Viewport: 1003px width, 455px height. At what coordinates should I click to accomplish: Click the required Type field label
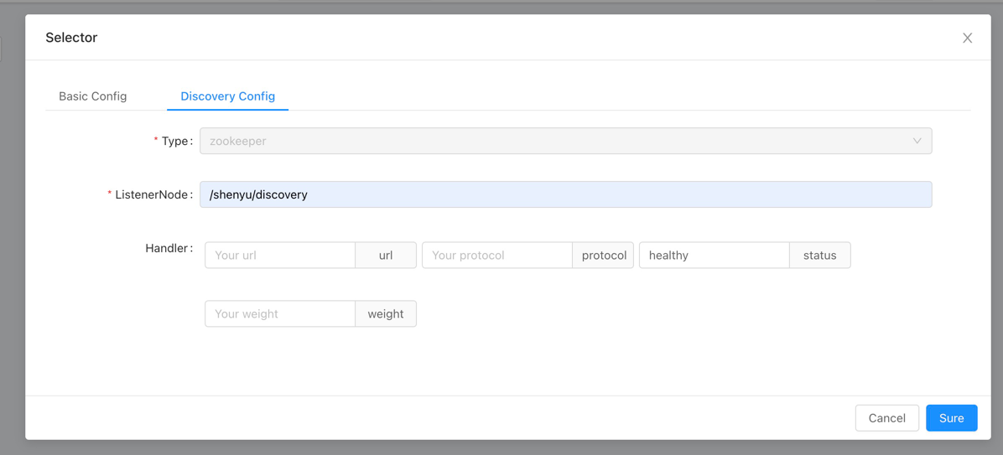176,141
